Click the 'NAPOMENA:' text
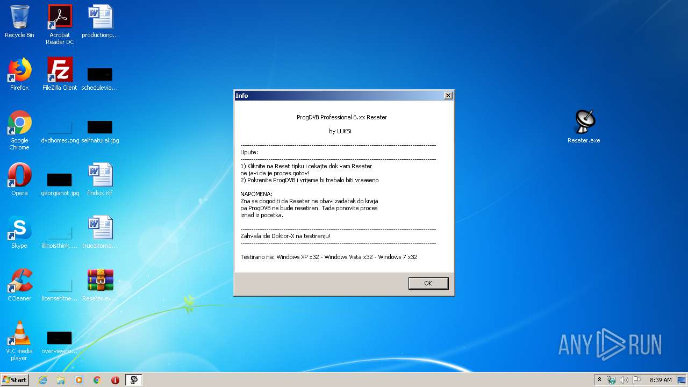 pyautogui.click(x=256, y=194)
